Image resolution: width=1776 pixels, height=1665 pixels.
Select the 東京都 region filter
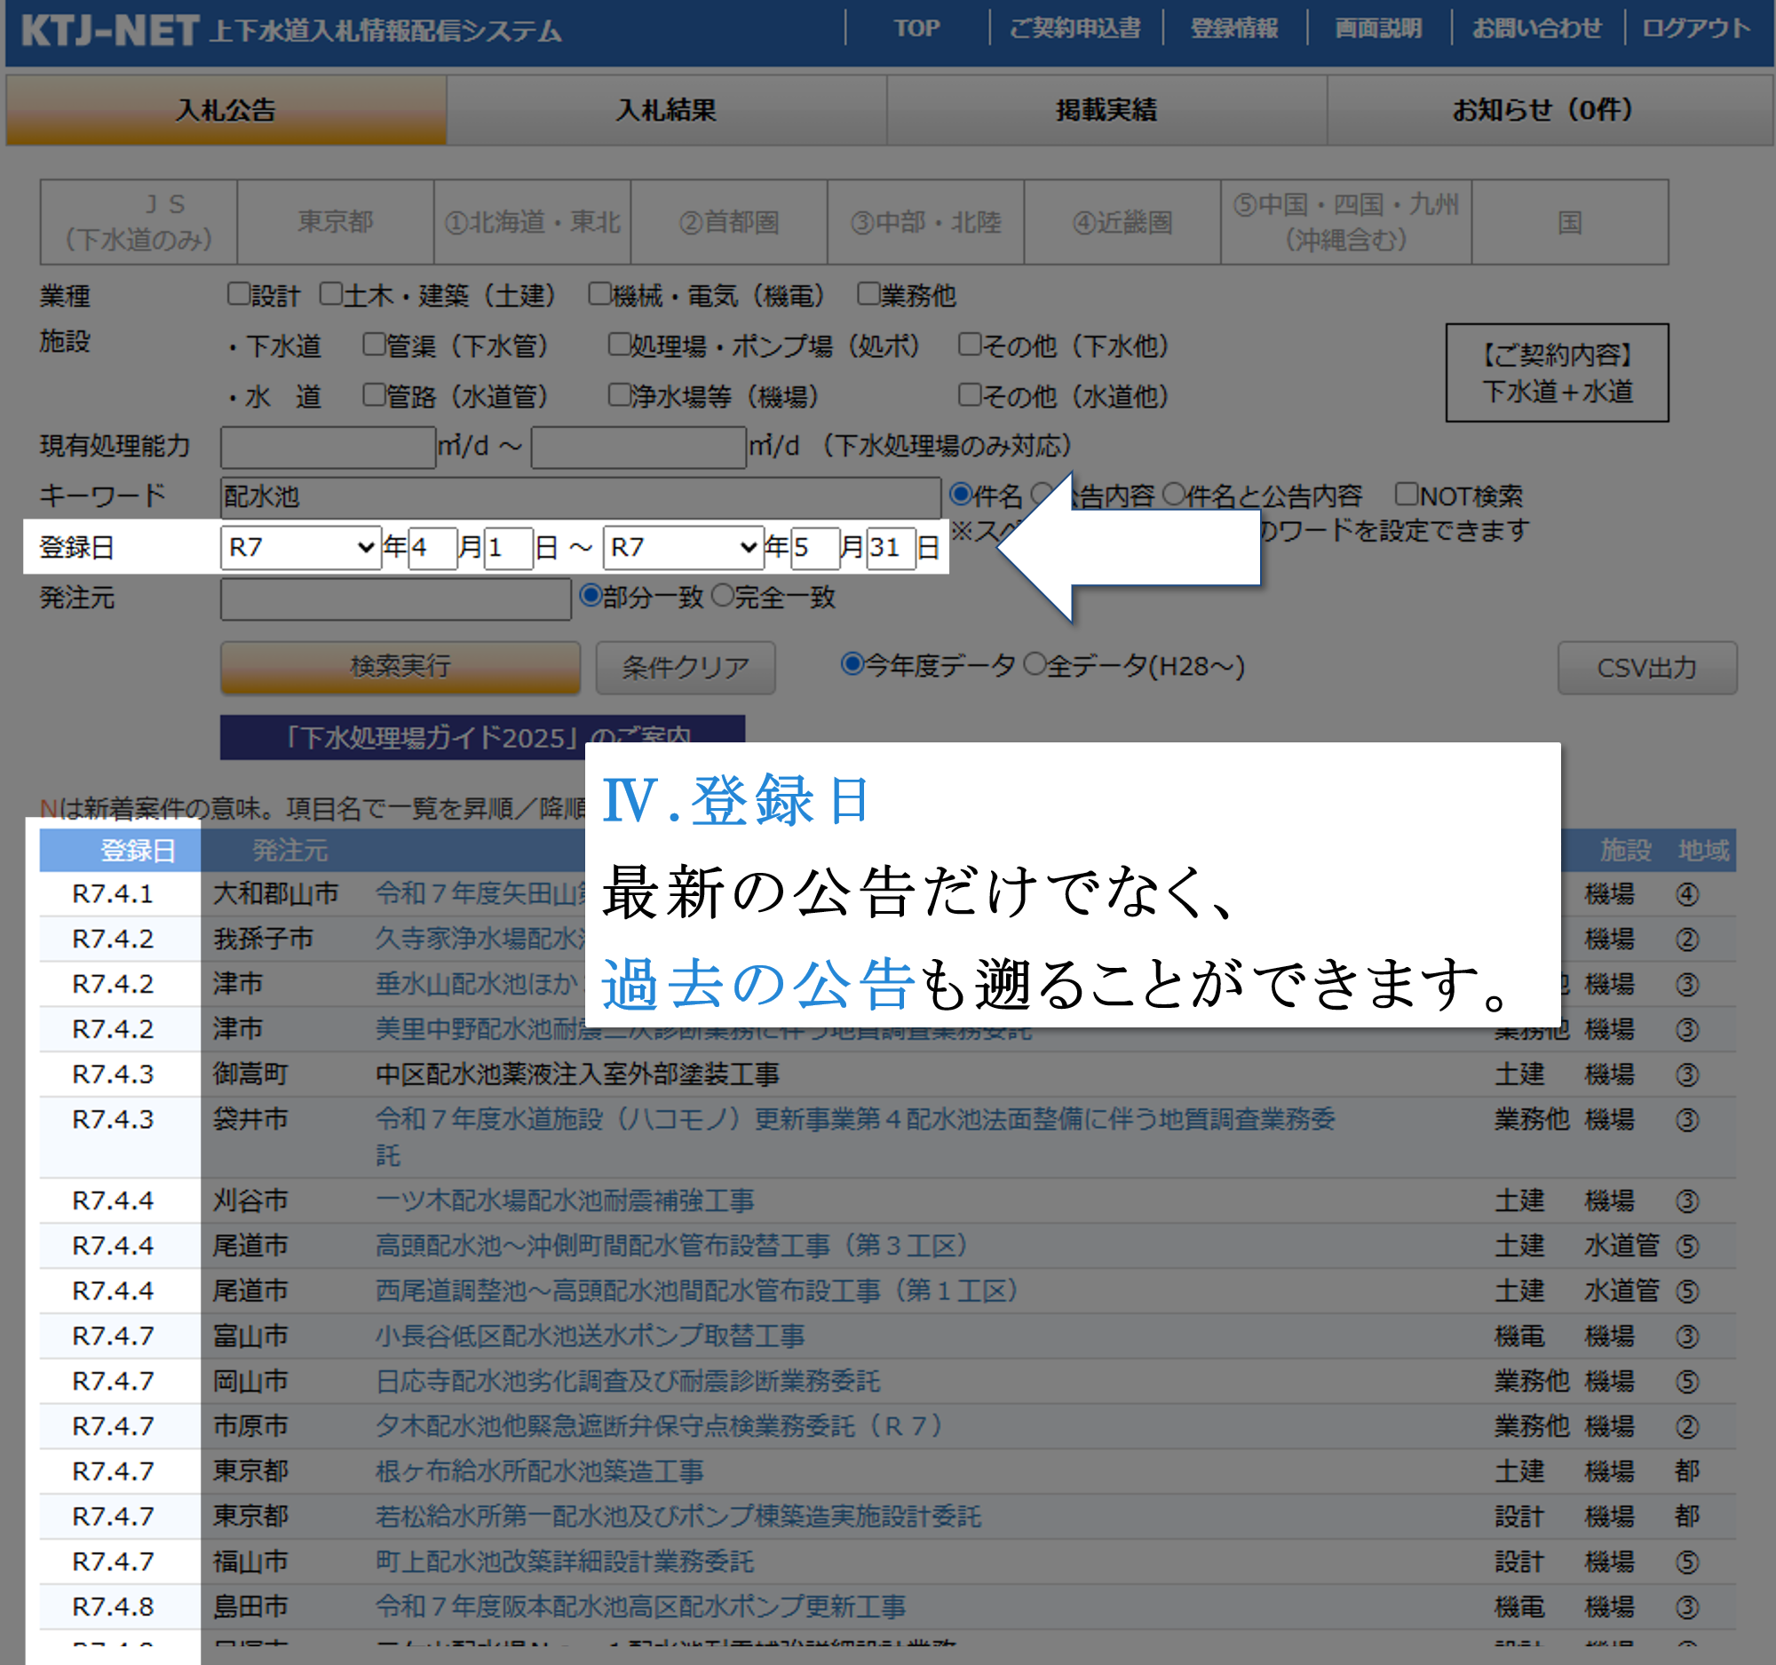pos(335,221)
